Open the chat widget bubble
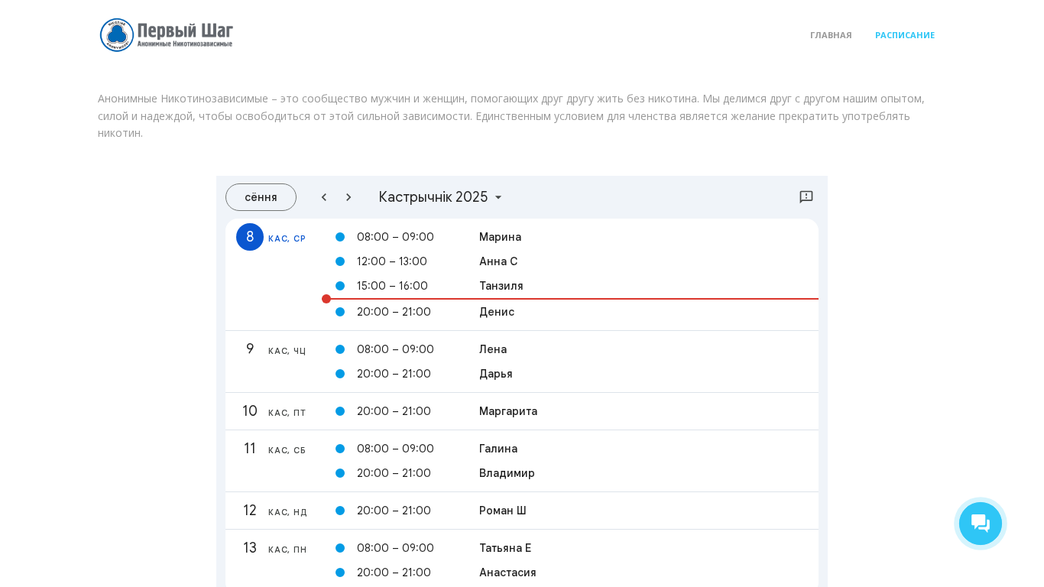Viewport: 1044px width, 587px height. click(x=980, y=524)
